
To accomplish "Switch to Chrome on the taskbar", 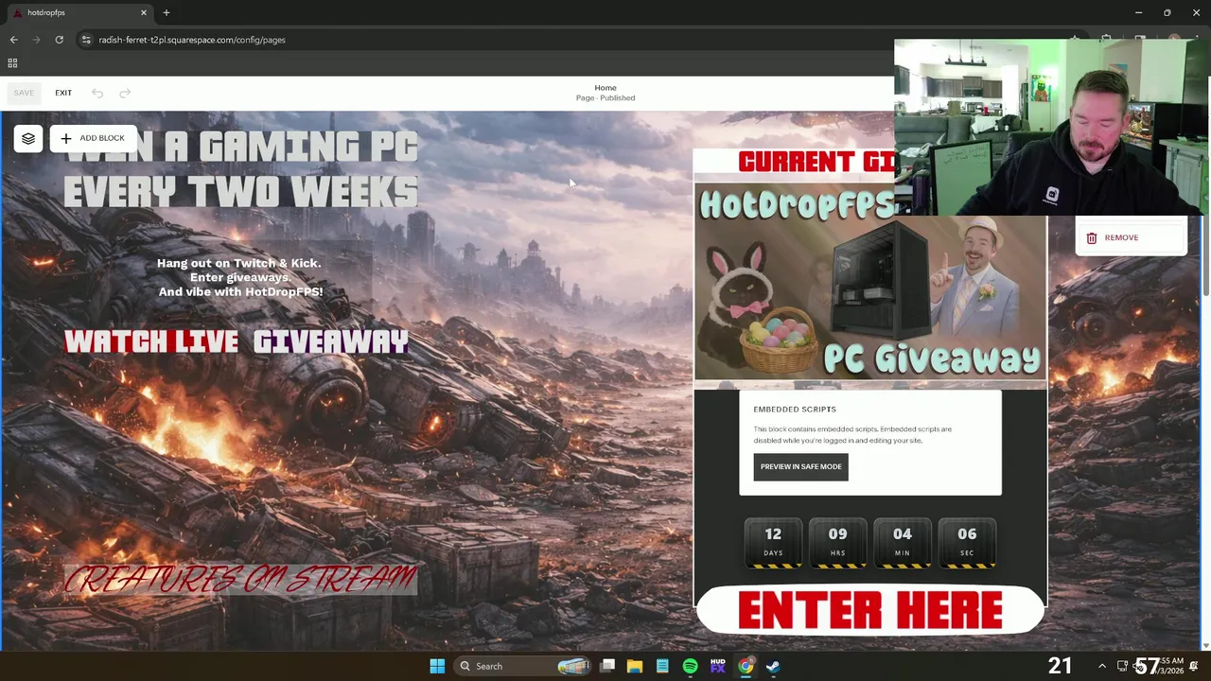I will point(746,666).
